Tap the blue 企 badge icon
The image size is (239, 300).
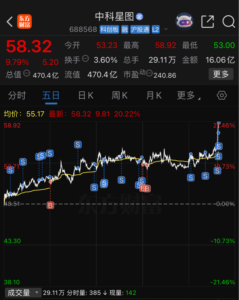[x=139, y=17]
